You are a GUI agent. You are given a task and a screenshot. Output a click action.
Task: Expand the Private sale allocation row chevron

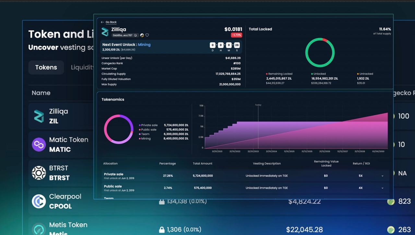[x=382, y=176]
